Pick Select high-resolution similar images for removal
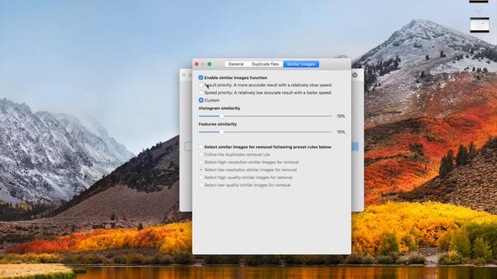This screenshot has height=279, width=497. tap(201, 162)
